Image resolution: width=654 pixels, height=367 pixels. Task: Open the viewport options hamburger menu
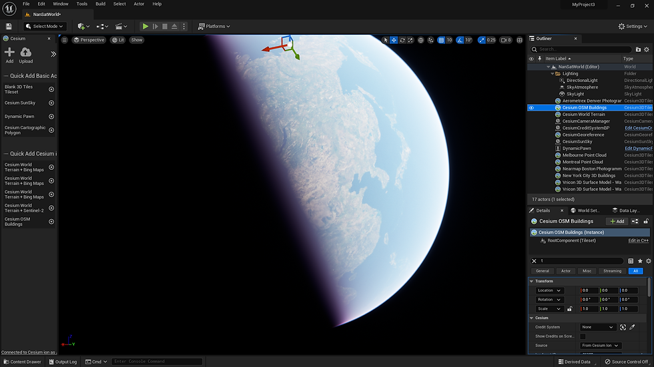(64, 40)
